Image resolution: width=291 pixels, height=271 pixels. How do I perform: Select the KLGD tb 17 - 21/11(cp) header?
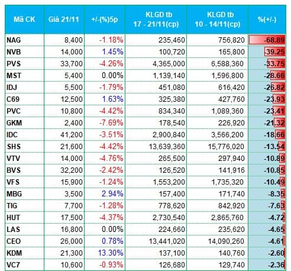156,20
